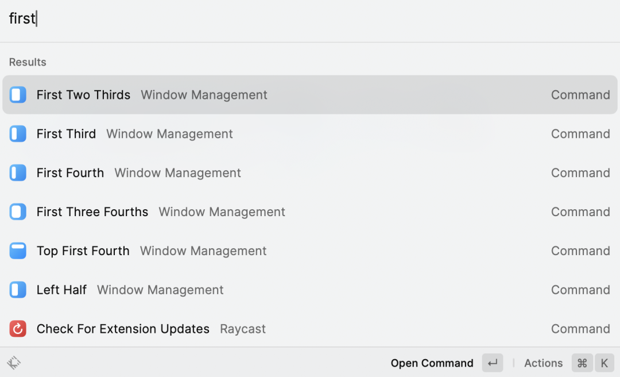Screen dimensions: 620x377
Task: Click the Open Command button
Action: (x=432, y=363)
